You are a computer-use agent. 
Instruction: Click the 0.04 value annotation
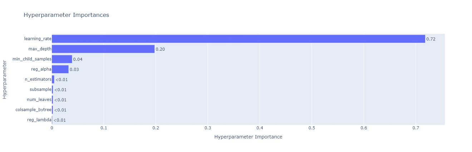point(78,60)
